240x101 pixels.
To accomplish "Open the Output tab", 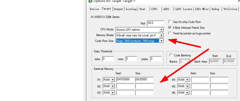I will click(118, 9).
